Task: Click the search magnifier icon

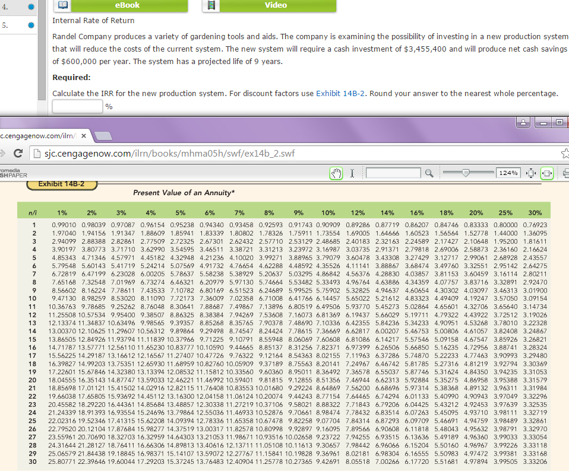Action: pos(429,173)
